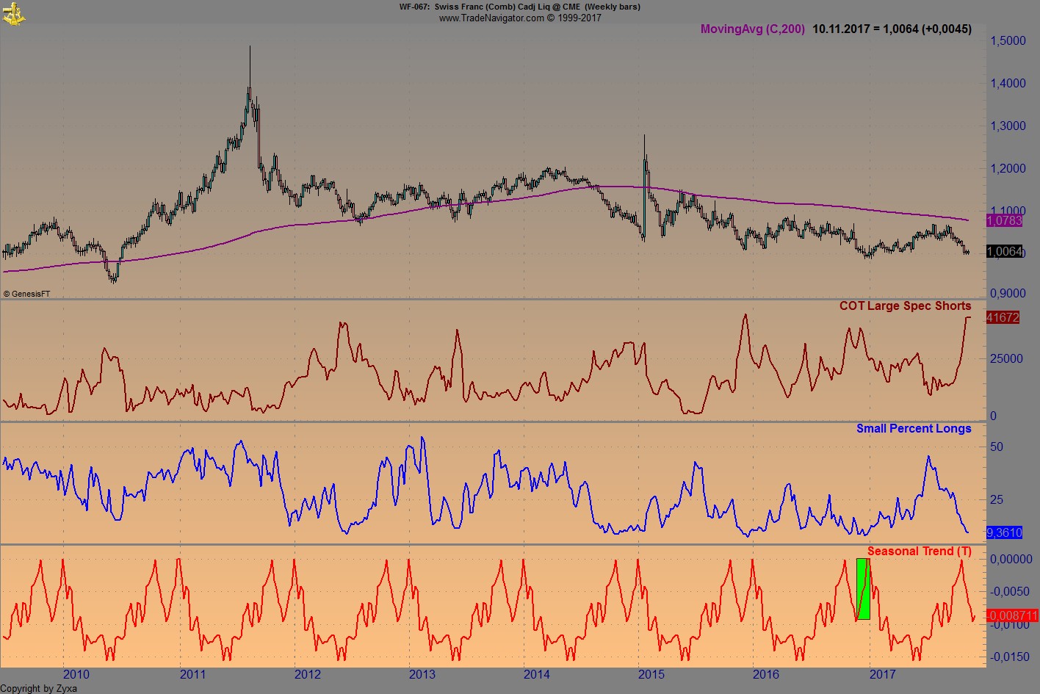Click the 1,3000 price axis value

1008,126
